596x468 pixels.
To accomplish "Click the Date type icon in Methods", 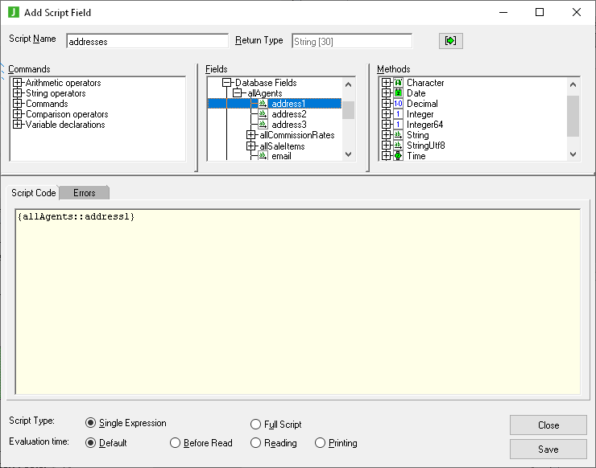I will tap(398, 93).
